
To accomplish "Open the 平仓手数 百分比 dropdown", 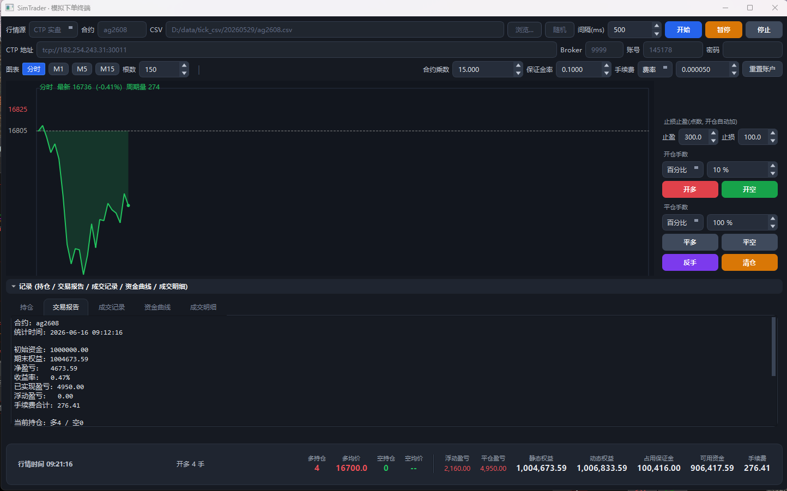I will [683, 222].
